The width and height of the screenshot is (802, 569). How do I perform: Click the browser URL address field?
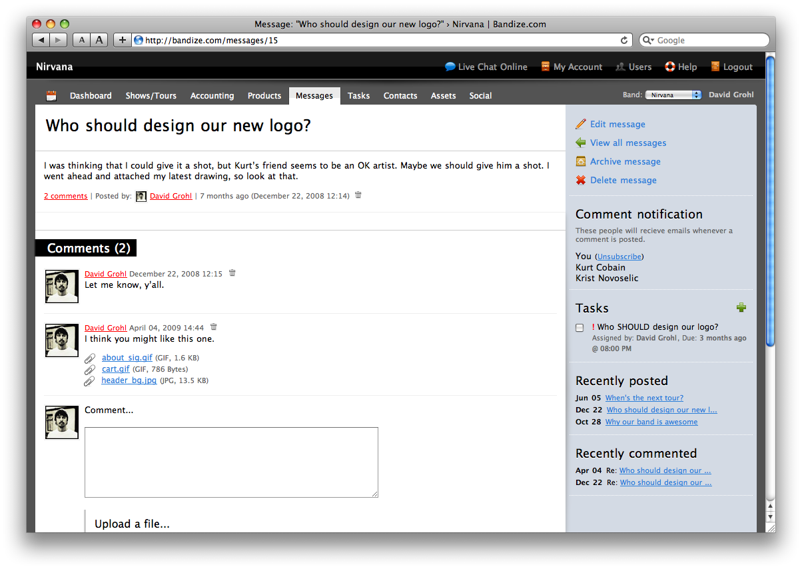point(382,40)
